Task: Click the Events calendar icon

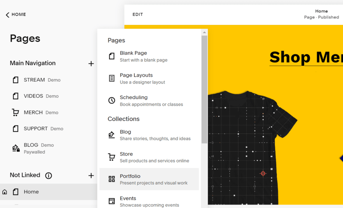Action: pyautogui.click(x=111, y=201)
